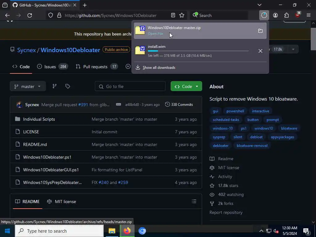This screenshot has width=316, height=237.
Task: Expand the commit message ellipsis
Action: [118, 104]
